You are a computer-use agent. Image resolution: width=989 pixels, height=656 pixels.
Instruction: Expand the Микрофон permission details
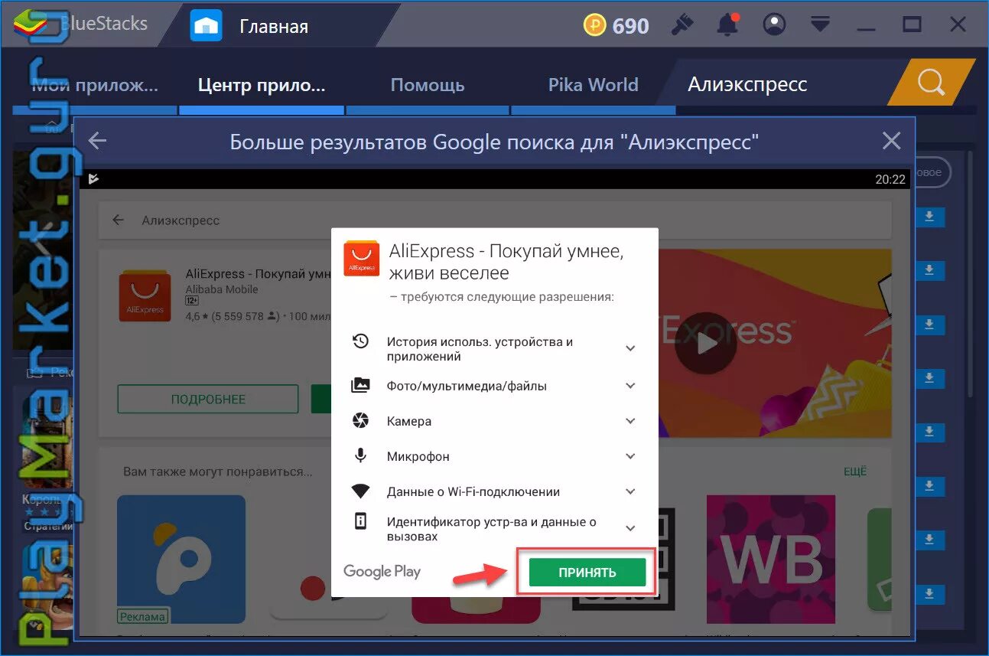click(x=630, y=456)
